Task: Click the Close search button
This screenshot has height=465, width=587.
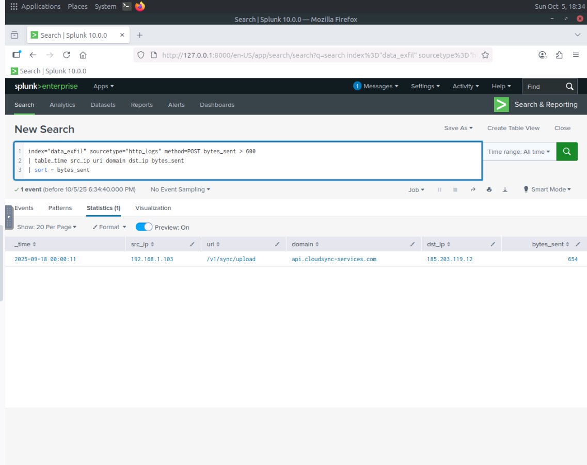Action: (x=562, y=128)
